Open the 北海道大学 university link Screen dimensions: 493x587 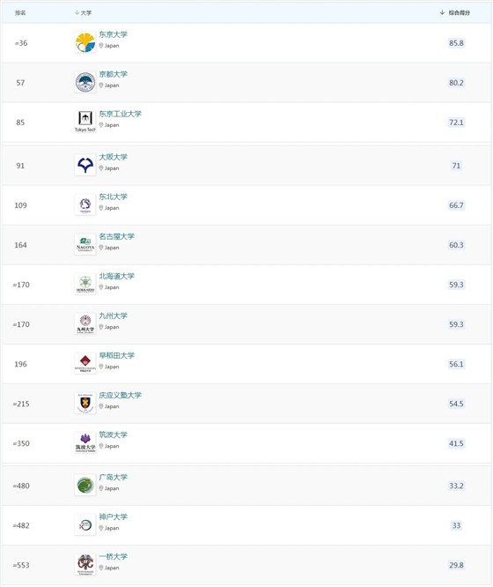pyautogui.click(x=117, y=276)
